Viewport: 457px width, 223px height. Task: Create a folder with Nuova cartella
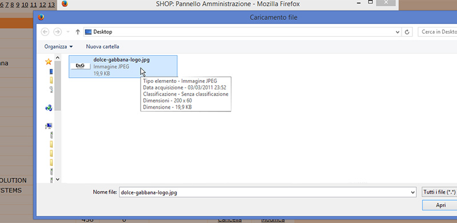102,46
